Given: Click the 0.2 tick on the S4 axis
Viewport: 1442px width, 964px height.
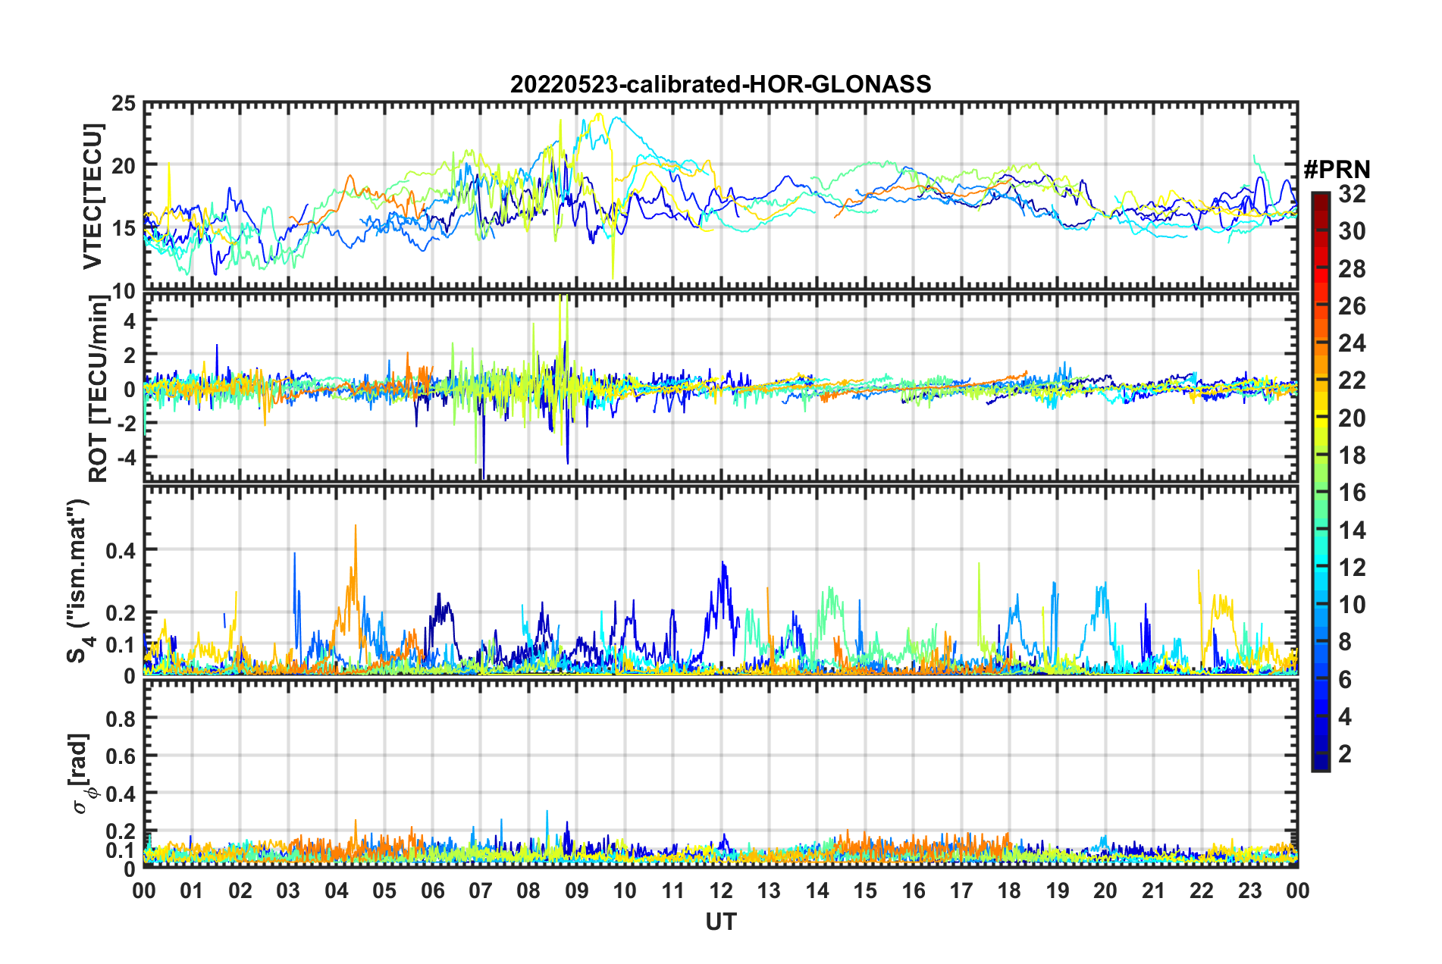Looking at the screenshot, I should coord(121,613).
